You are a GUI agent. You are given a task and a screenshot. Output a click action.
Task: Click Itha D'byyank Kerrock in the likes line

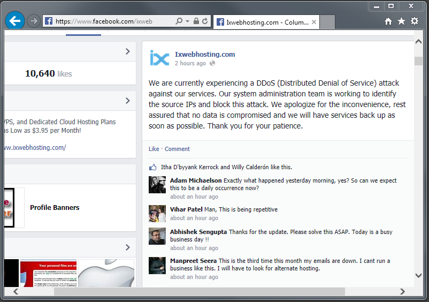click(190, 167)
